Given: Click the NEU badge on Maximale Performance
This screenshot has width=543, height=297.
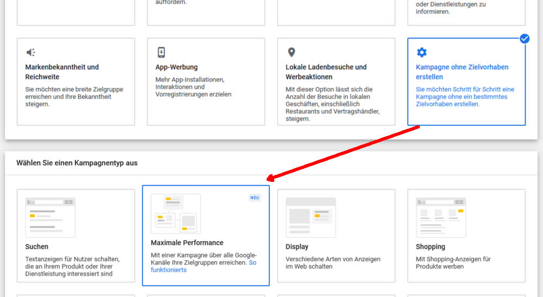Looking at the screenshot, I should [255, 198].
